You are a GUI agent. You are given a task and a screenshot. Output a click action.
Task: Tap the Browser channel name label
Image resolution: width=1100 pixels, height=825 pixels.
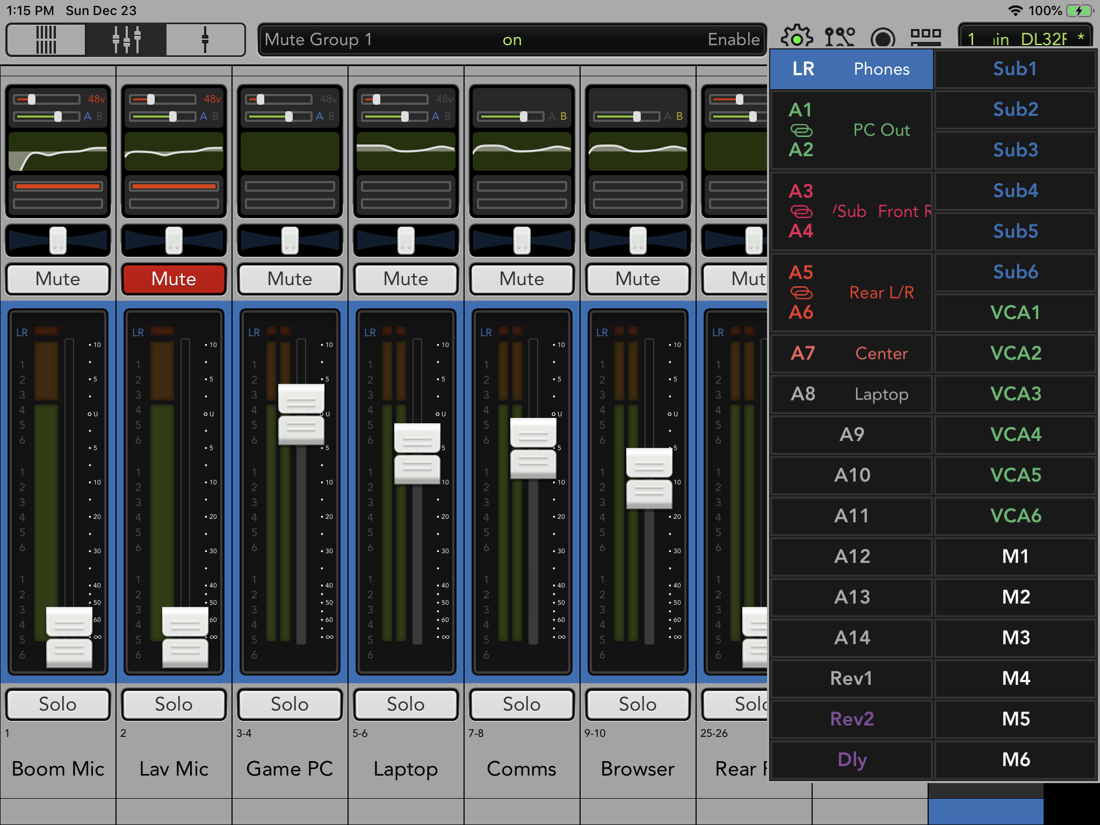point(638,769)
